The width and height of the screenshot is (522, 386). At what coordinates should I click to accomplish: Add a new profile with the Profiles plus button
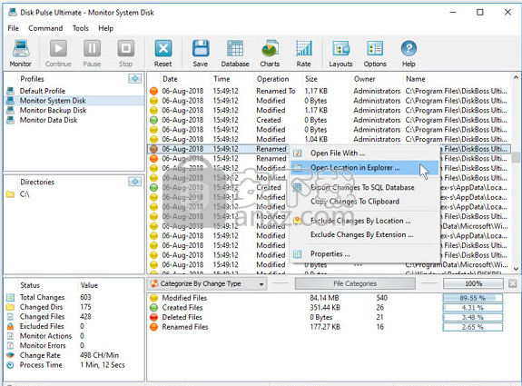tap(135, 79)
